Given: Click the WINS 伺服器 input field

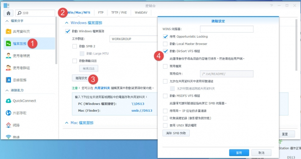Looking at the screenshot, I should pos(227,29).
